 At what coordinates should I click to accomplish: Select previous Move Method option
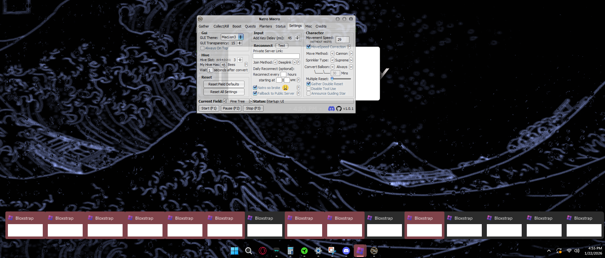point(333,53)
